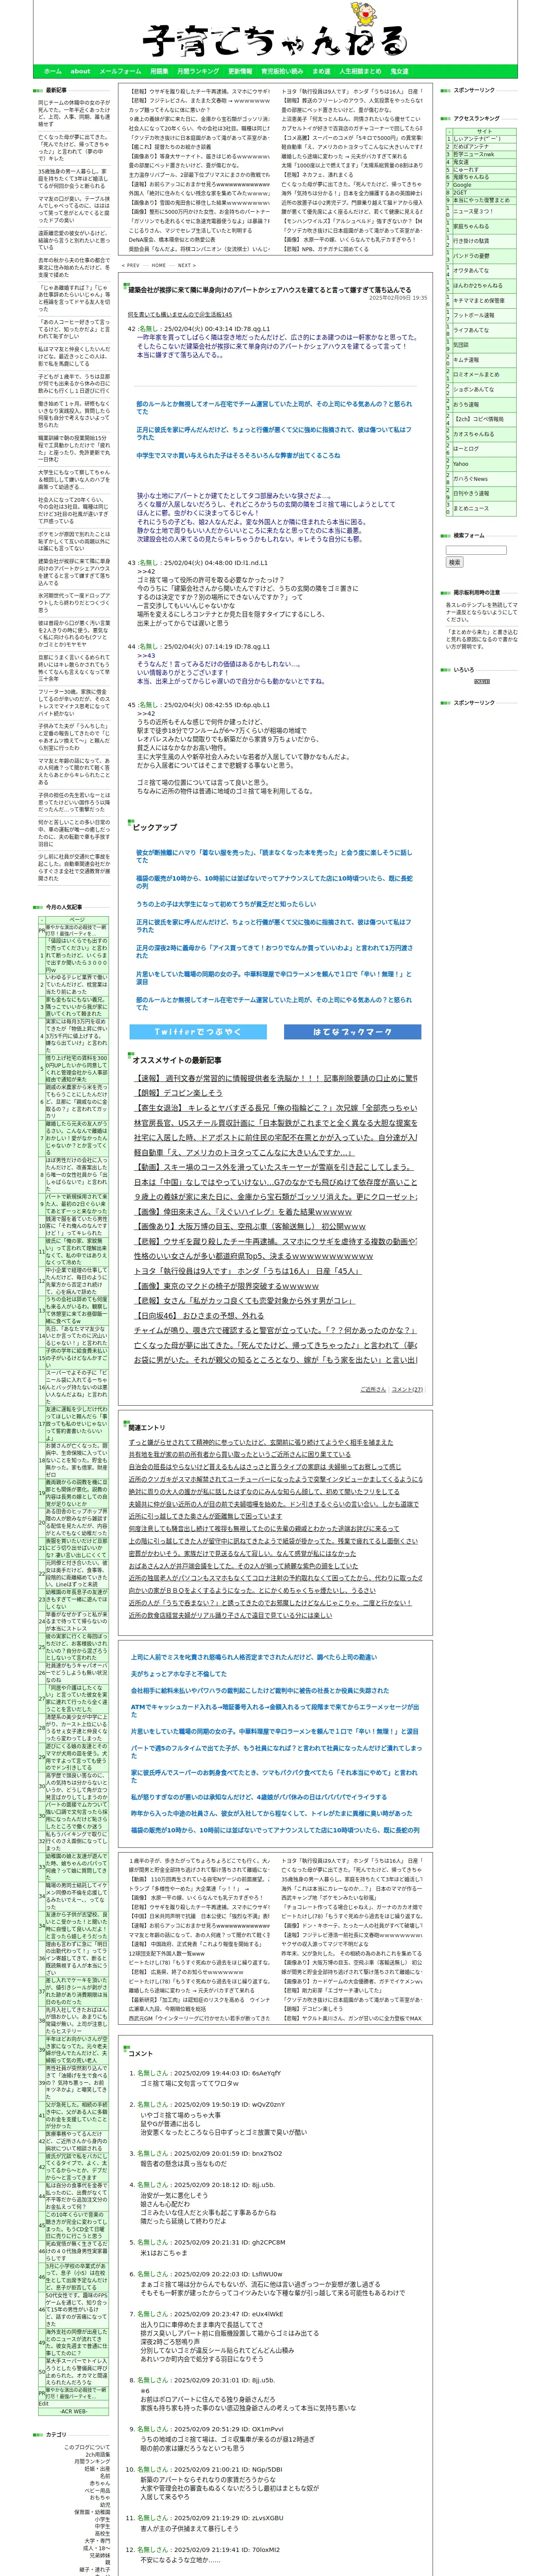Focus the 検索フォーム search text field

click(476, 550)
